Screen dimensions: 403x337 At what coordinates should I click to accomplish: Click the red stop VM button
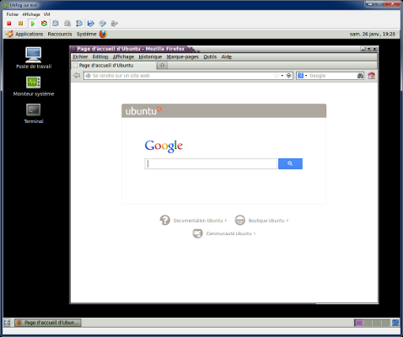point(9,24)
